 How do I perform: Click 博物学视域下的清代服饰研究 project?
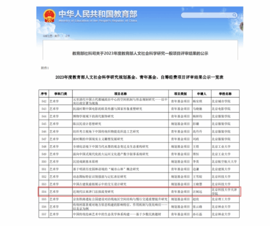click(x=93, y=117)
